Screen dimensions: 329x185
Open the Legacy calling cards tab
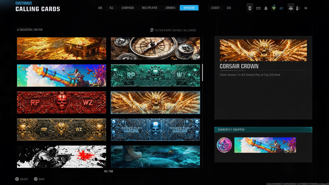pos(215,8)
